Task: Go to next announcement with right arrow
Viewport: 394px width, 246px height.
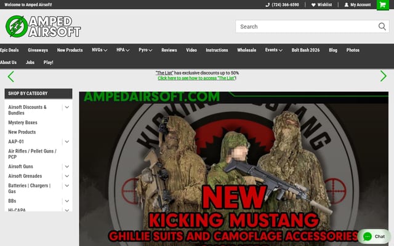Action: tap(383, 76)
